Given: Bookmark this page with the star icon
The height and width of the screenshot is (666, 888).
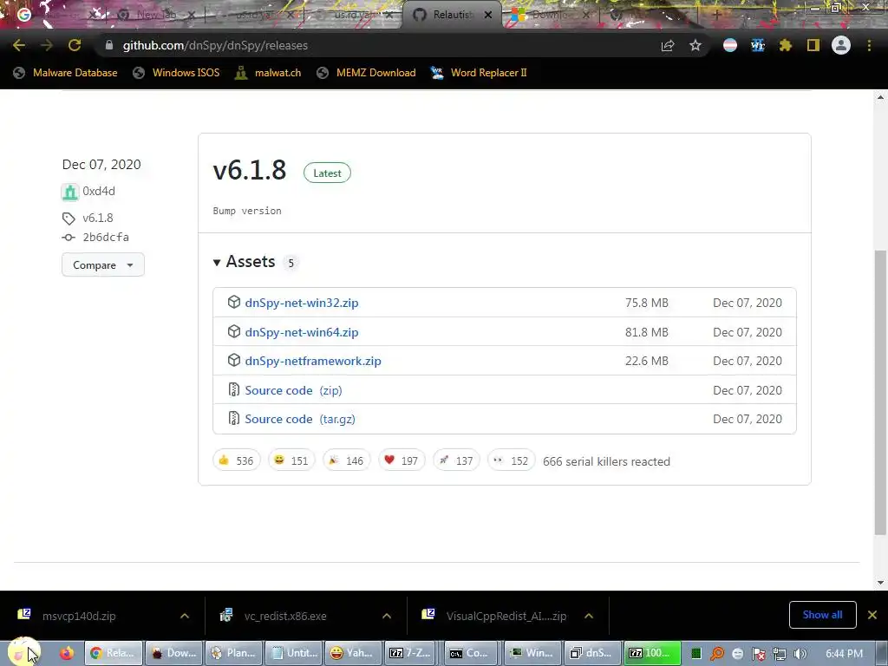Looking at the screenshot, I should coord(695,45).
